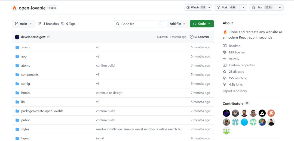Viewport: 294px width, 141px height.
Task: Click the open-lovable flame logo icon
Action: [14, 8]
